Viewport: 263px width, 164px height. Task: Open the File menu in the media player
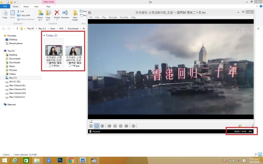click(91, 17)
